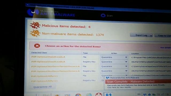The width and height of the screenshot is (171, 96).
Task: Select PUP.Optional.DonutLeads.A item of type Registry Key
Action: pyautogui.click(x=48, y=62)
